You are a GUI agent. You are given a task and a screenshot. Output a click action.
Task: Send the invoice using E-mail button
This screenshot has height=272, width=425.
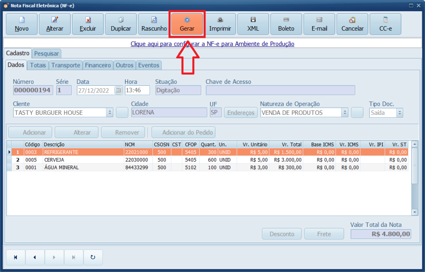(319, 24)
